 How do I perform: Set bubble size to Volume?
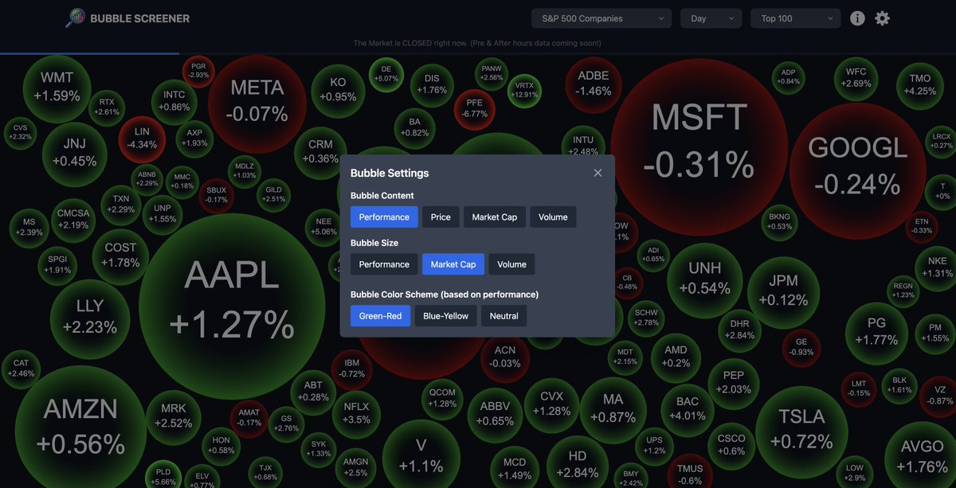click(x=511, y=264)
